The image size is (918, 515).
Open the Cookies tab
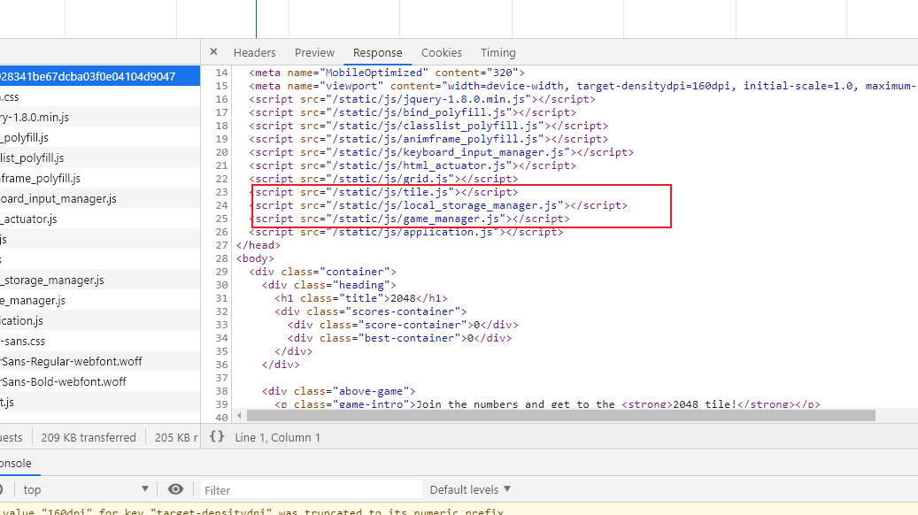(x=442, y=53)
